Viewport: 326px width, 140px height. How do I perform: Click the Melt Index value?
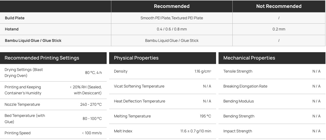click(196, 131)
